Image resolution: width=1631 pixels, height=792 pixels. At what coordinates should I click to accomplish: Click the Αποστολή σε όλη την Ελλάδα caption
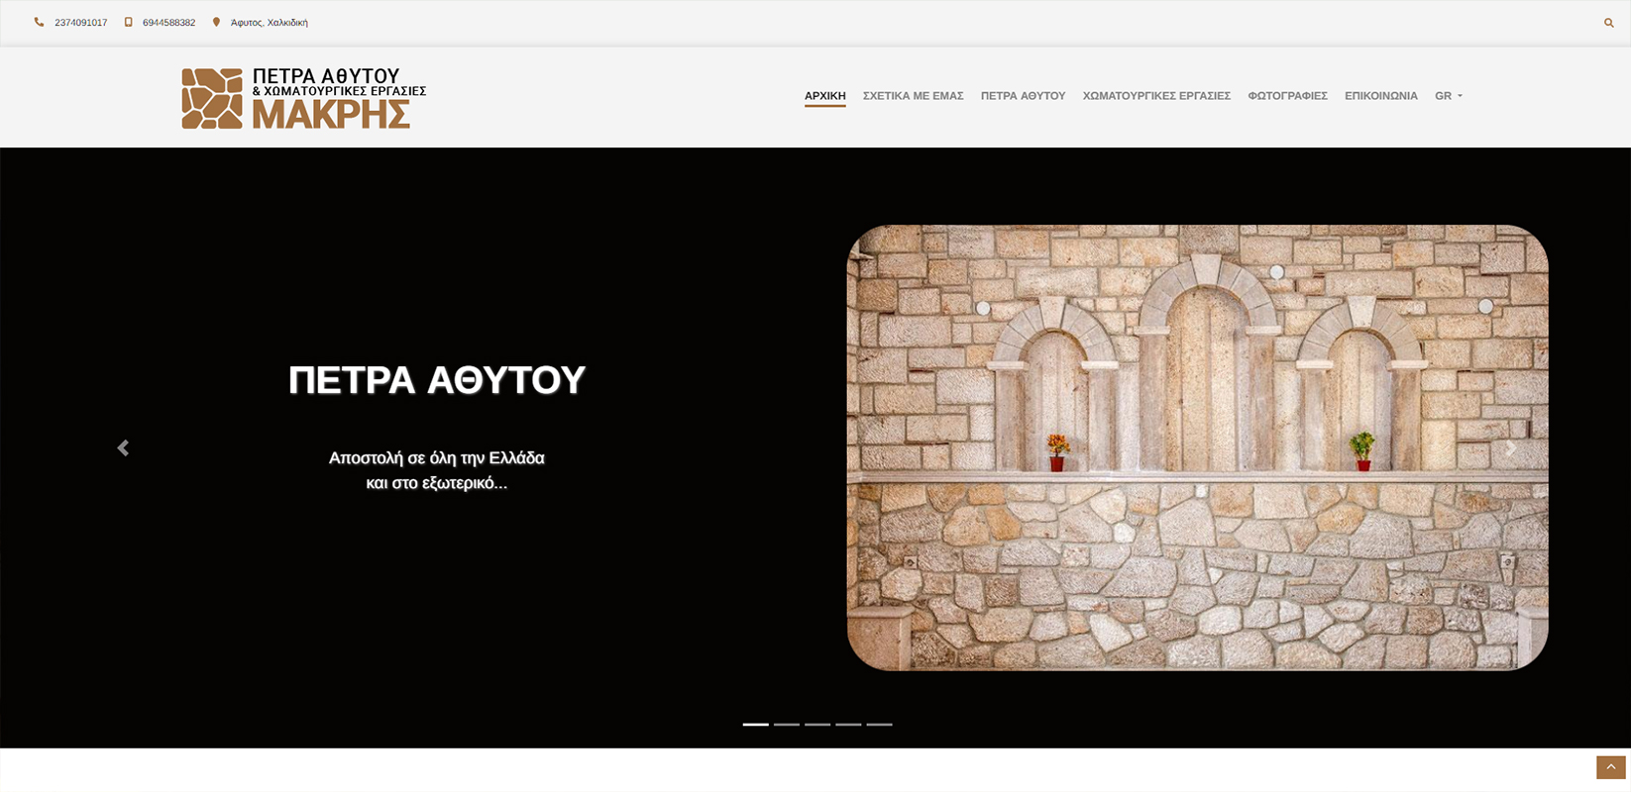[437, 471]
